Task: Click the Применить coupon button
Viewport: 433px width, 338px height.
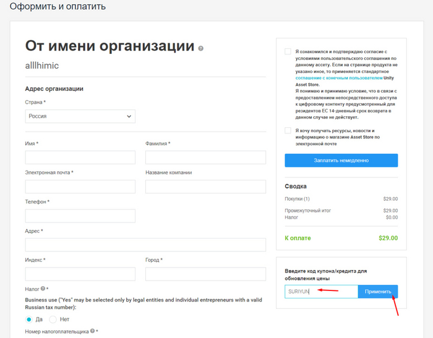Action: pos(378,292)
